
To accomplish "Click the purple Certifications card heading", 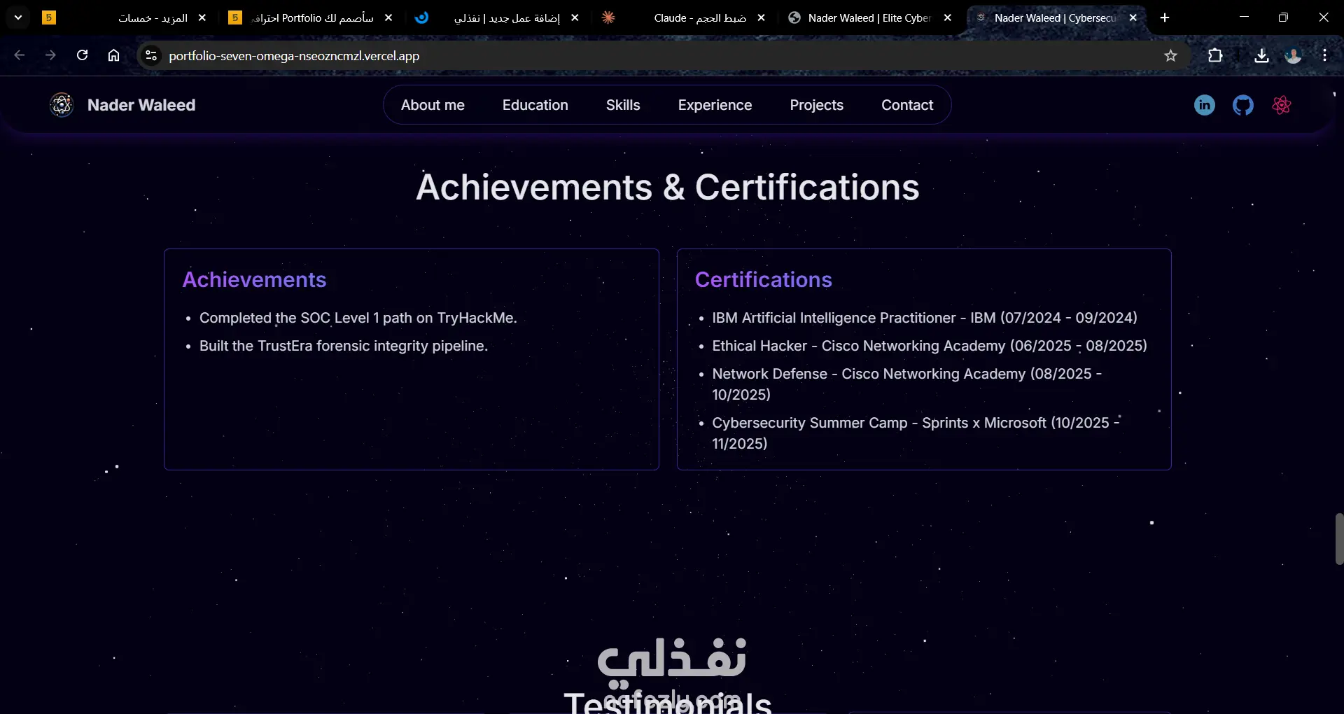I will point(764,279).
